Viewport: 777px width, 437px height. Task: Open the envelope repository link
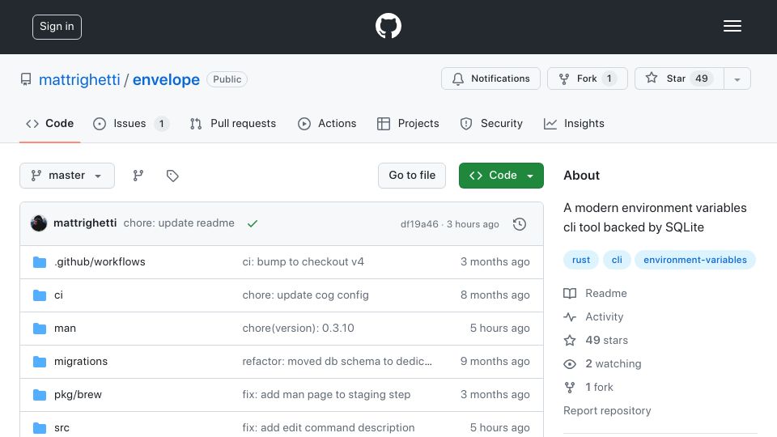[x=166, y=79]
